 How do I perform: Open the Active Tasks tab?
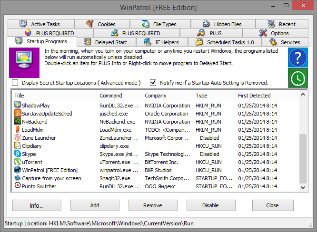[x=41, y=24]
